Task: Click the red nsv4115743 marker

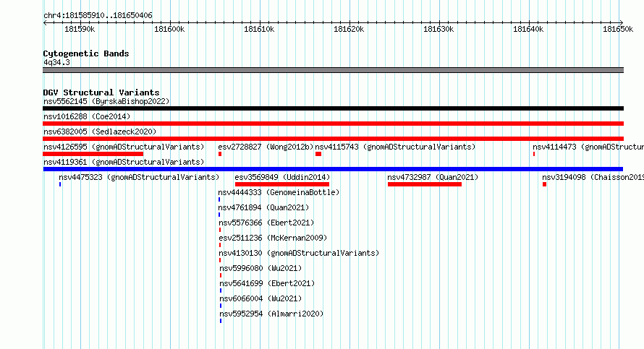Action: [318, 154]
